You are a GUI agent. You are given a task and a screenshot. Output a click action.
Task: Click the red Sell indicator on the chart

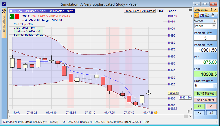point(17,16)
